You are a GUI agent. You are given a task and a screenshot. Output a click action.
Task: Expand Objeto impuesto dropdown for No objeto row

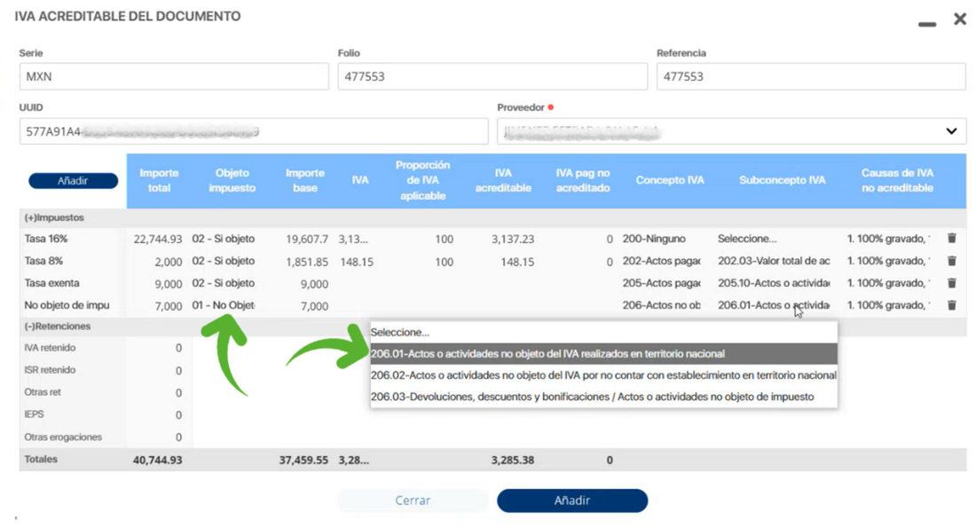(223, 305)
